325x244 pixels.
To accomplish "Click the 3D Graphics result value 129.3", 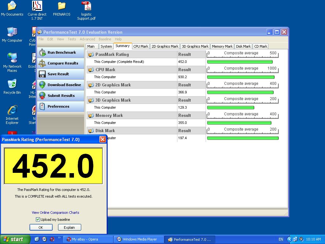I will (182, 107).
